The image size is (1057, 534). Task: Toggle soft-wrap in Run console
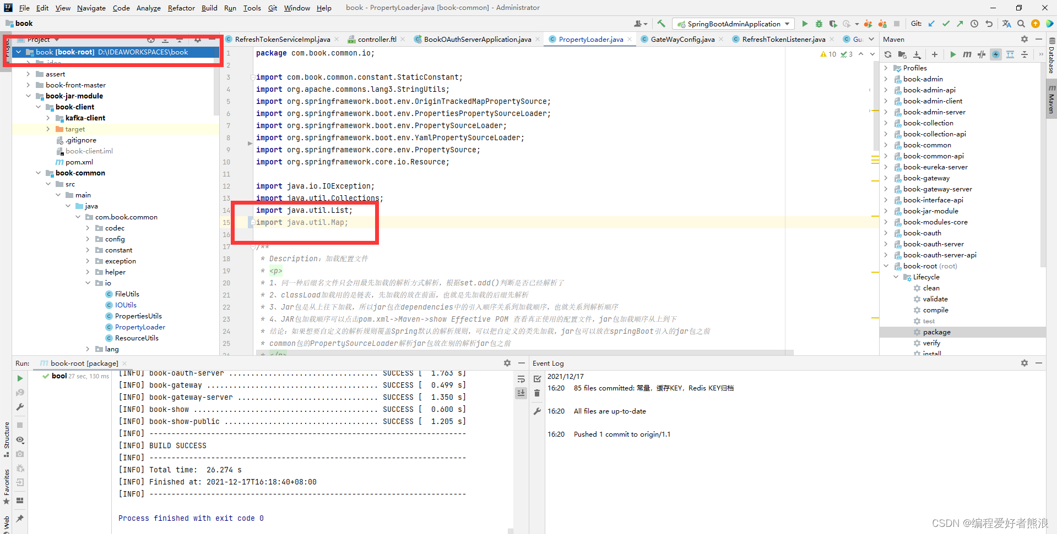coord(521,379)
